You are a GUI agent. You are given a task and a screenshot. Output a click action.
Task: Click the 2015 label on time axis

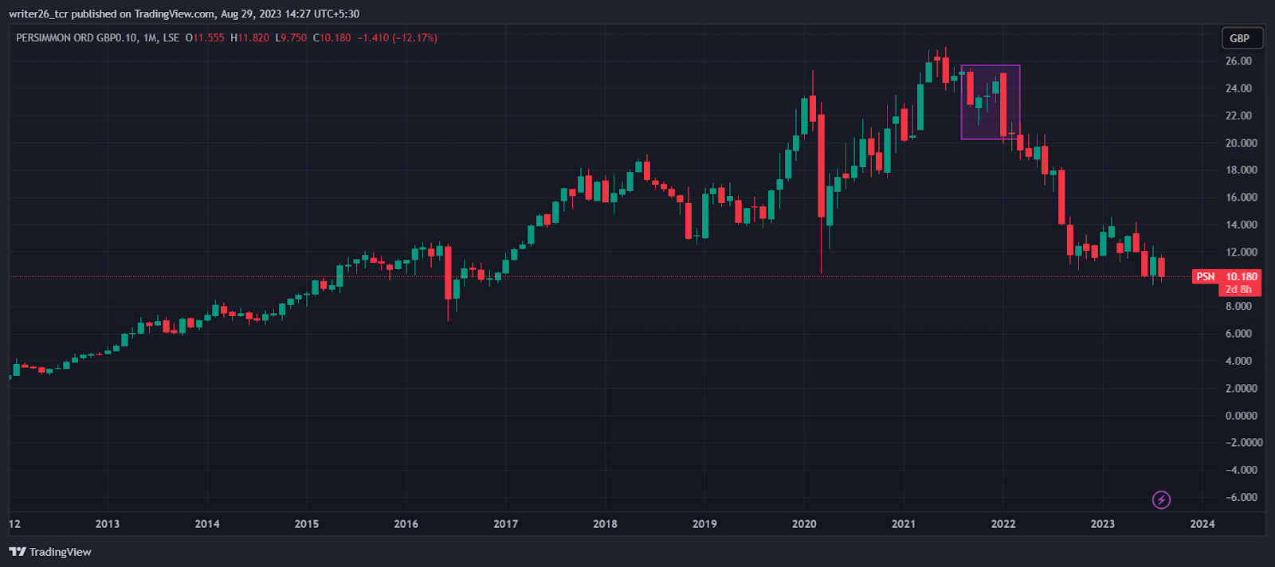[307, 524]
